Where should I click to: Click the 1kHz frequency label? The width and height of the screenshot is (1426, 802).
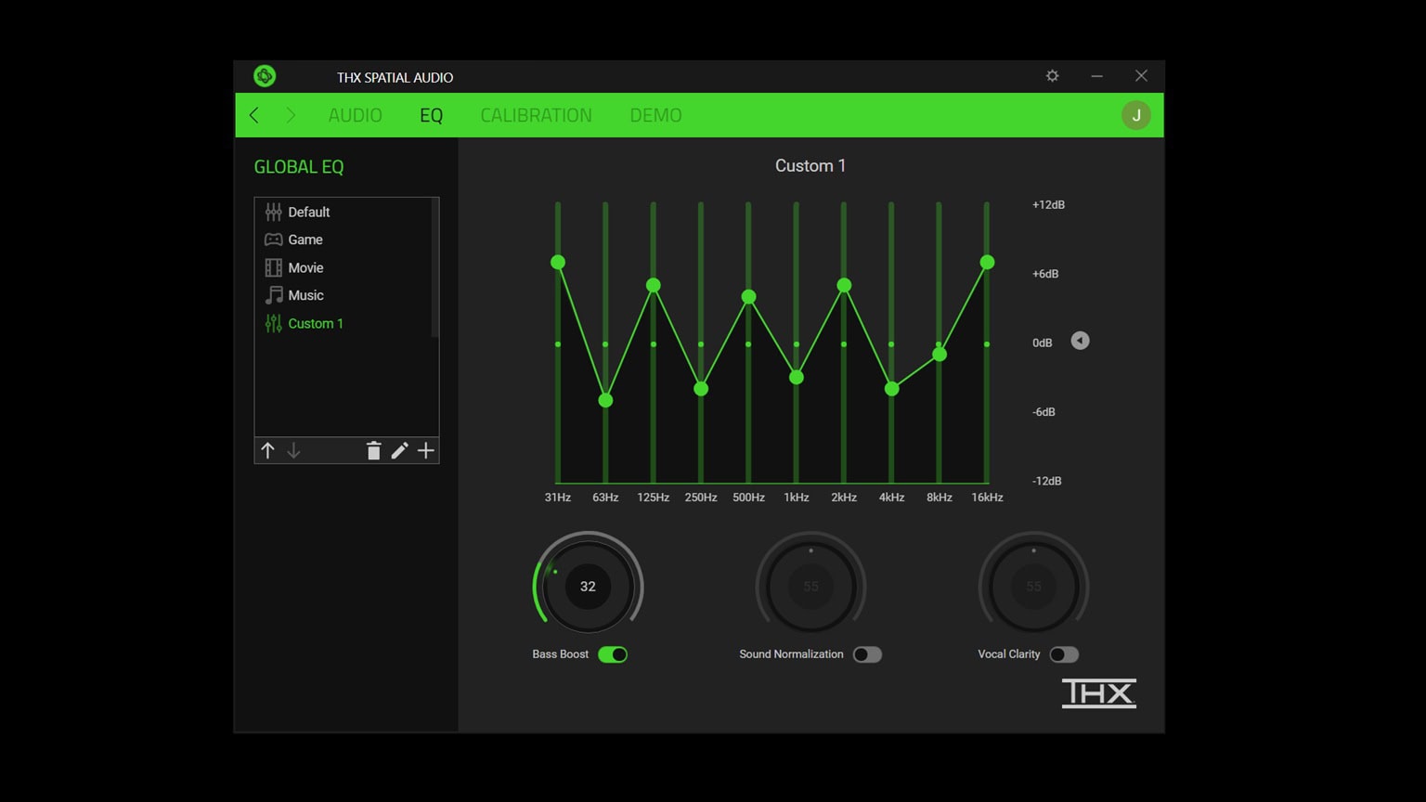(x=797, y=498)
